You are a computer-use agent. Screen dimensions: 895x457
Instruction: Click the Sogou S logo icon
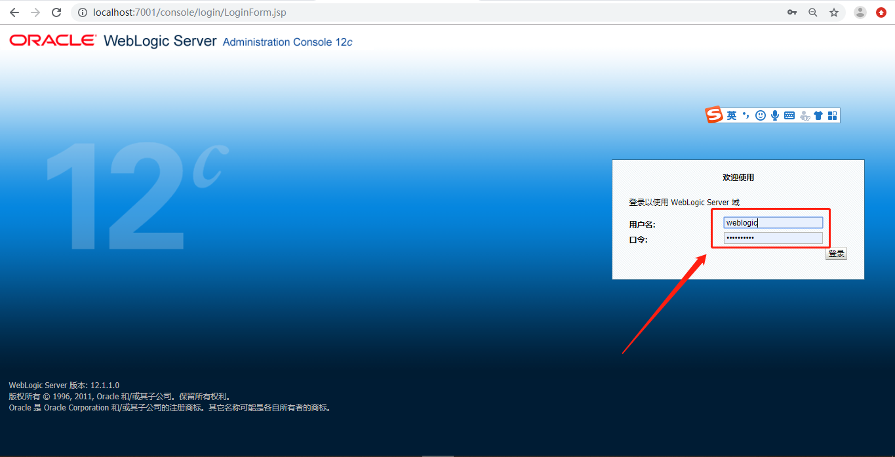714,115
